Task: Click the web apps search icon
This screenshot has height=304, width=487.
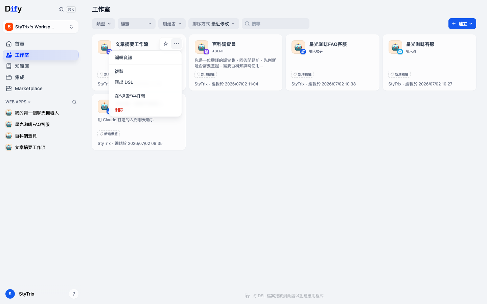Action: (74, 102)
